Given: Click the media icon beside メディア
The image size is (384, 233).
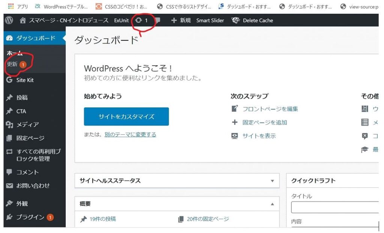Looking at the screenshot, I should [9, 125].
